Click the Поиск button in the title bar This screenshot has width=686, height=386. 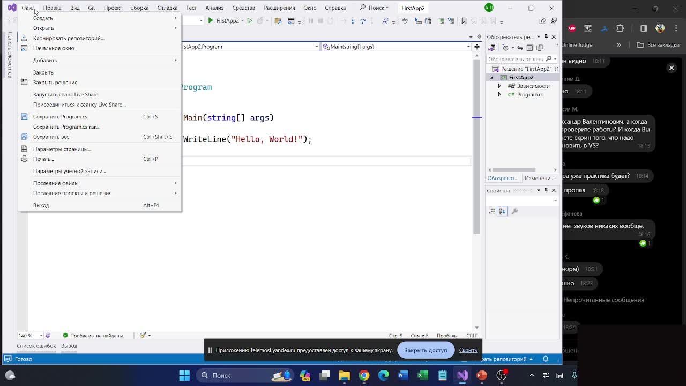click(374, 8)
